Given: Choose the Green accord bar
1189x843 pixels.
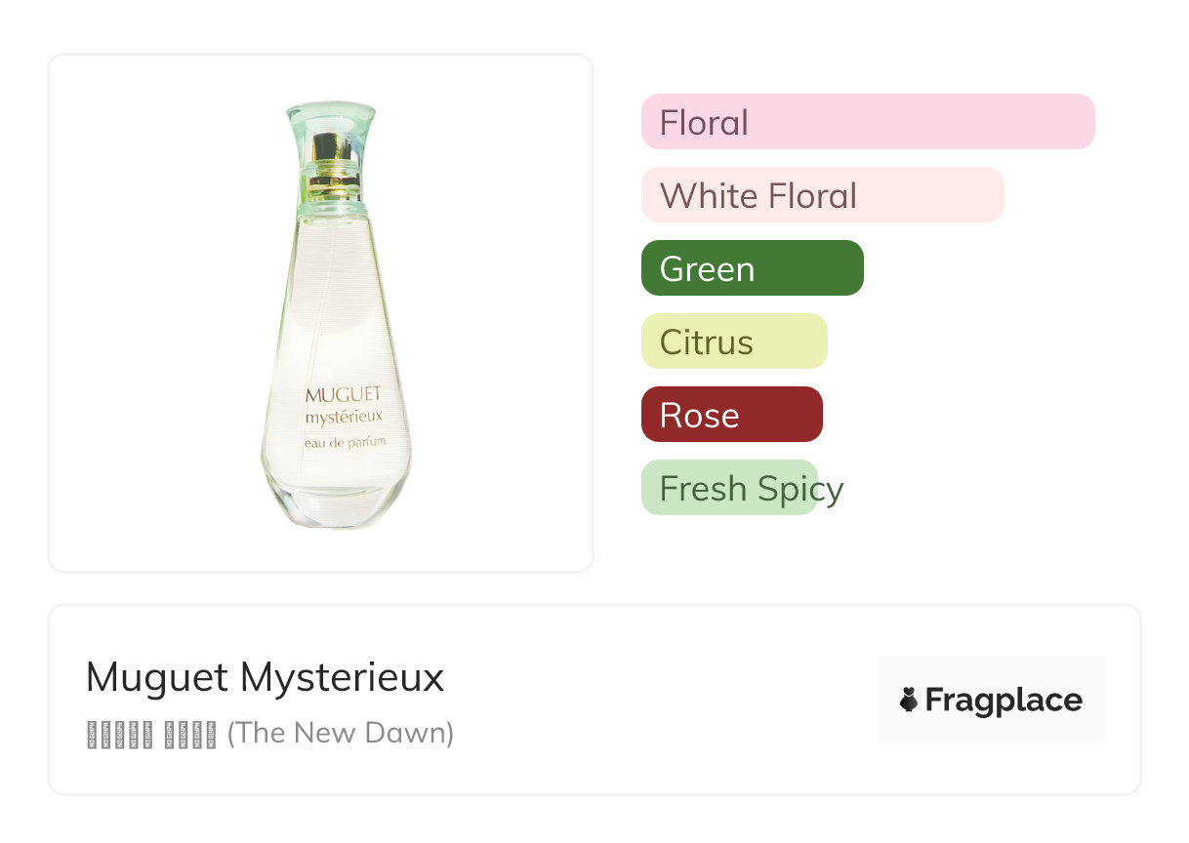Looking at the screenshot, I should [752, 268].
